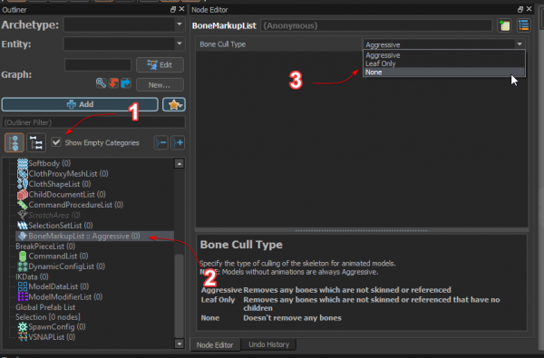Expand all outliner nodes icon
544x358 pixels.
coord(178,142)
